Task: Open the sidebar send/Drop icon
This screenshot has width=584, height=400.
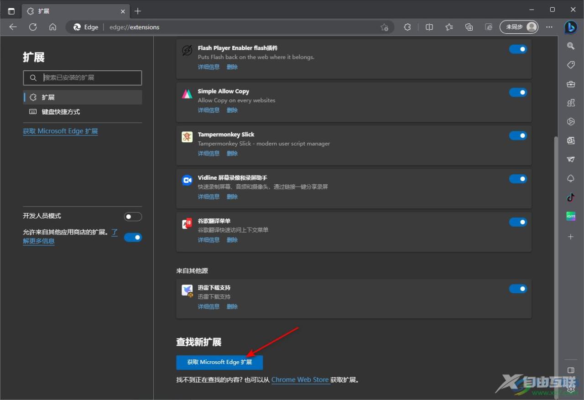Action: [x=571, y=159]
